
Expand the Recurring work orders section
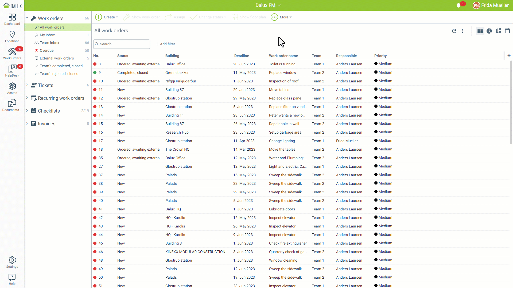coord(27,98)
